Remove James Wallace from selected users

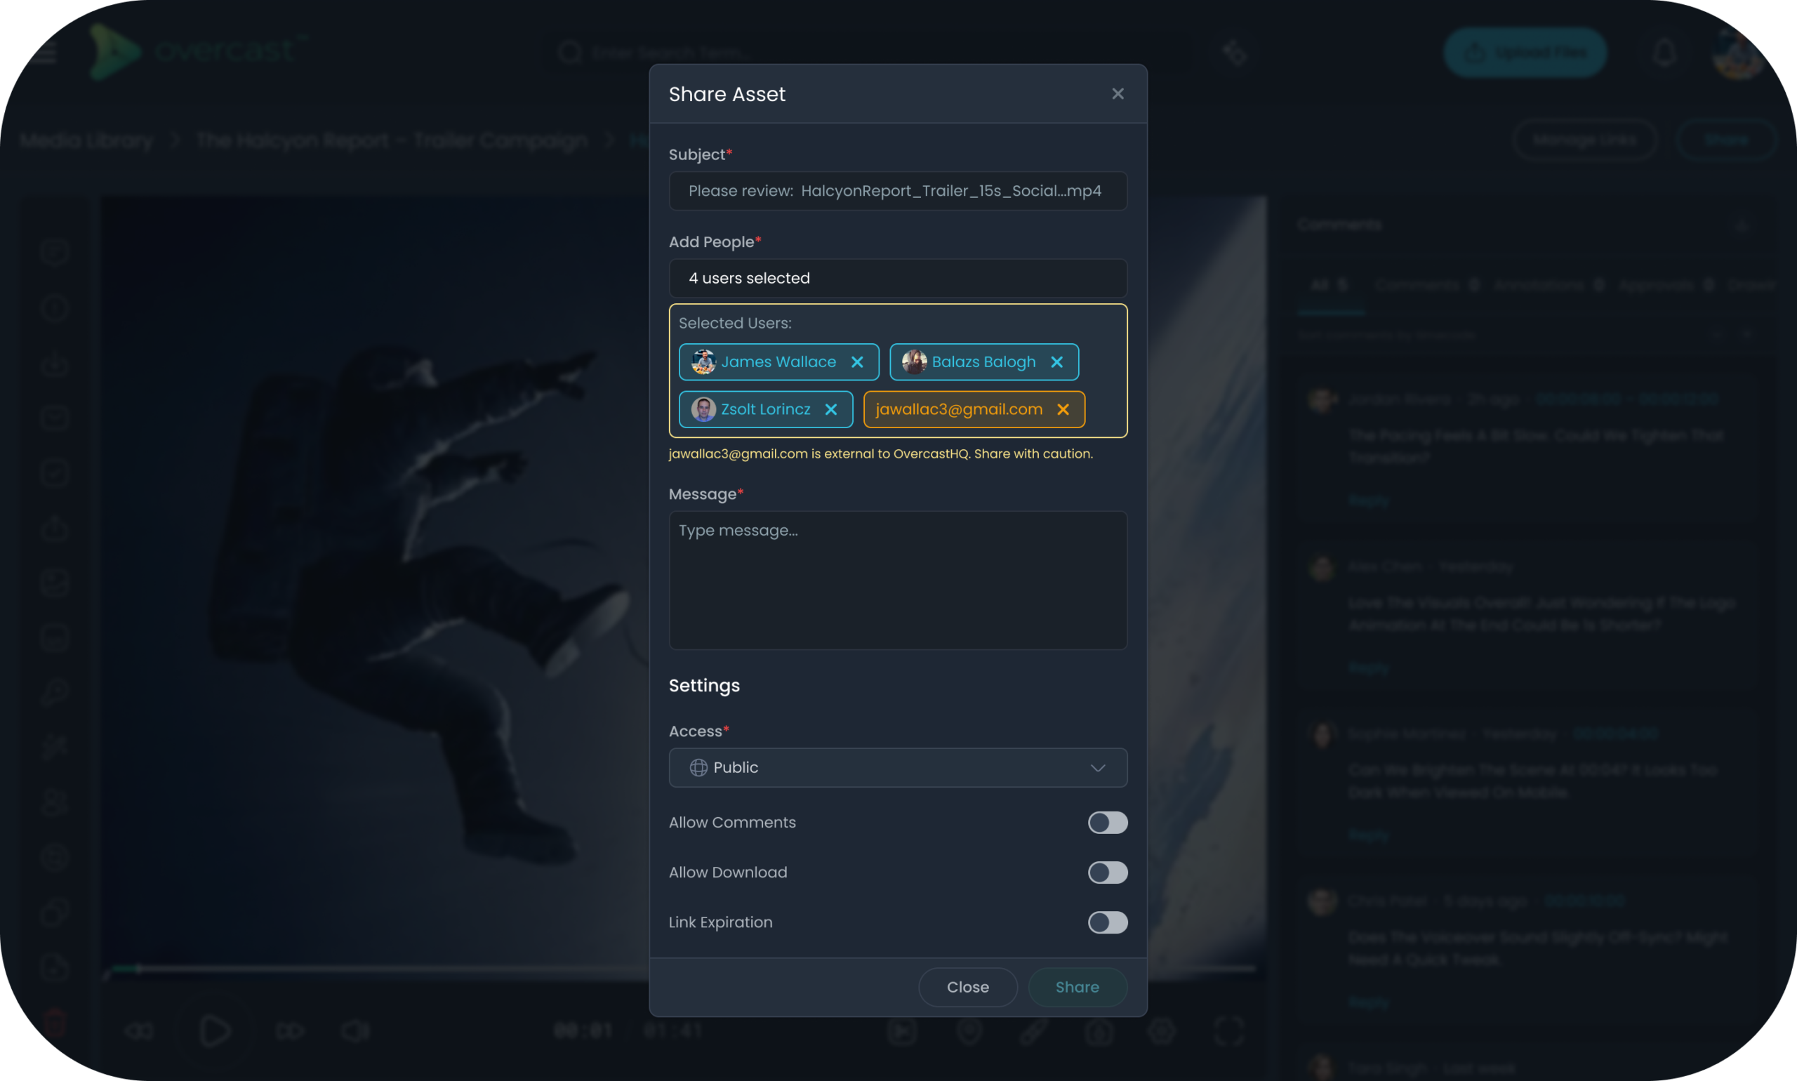tap(856, 362)
